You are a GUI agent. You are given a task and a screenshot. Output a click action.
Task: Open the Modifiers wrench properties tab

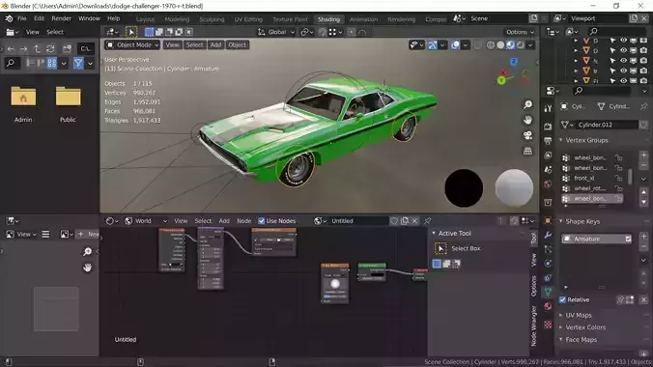point(548,236)
